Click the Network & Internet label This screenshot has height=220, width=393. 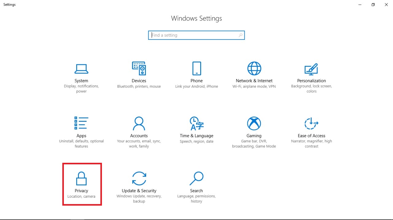click(x=254, y=81)
